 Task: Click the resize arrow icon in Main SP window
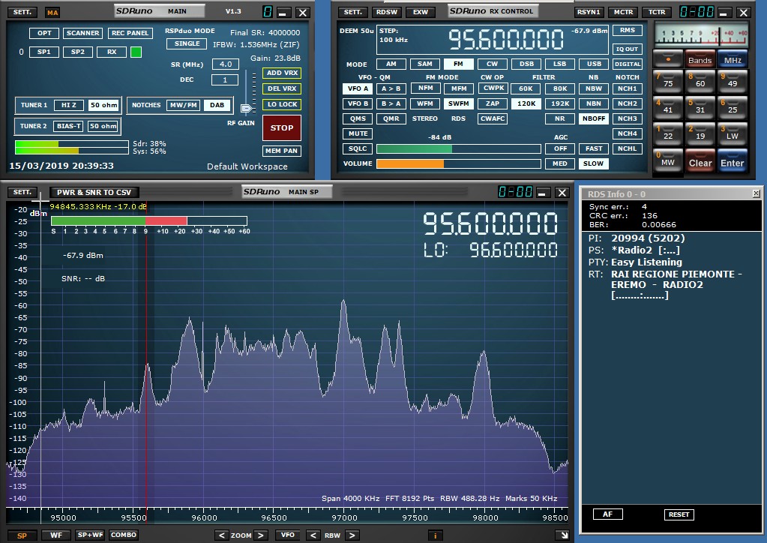564,535
